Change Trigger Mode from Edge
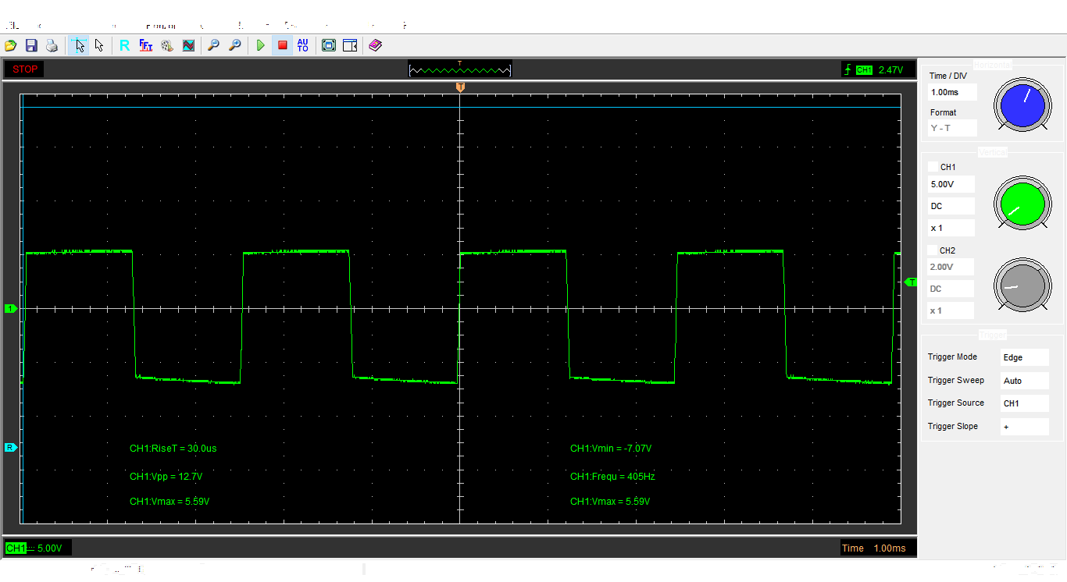 [x=1024, y=357]
